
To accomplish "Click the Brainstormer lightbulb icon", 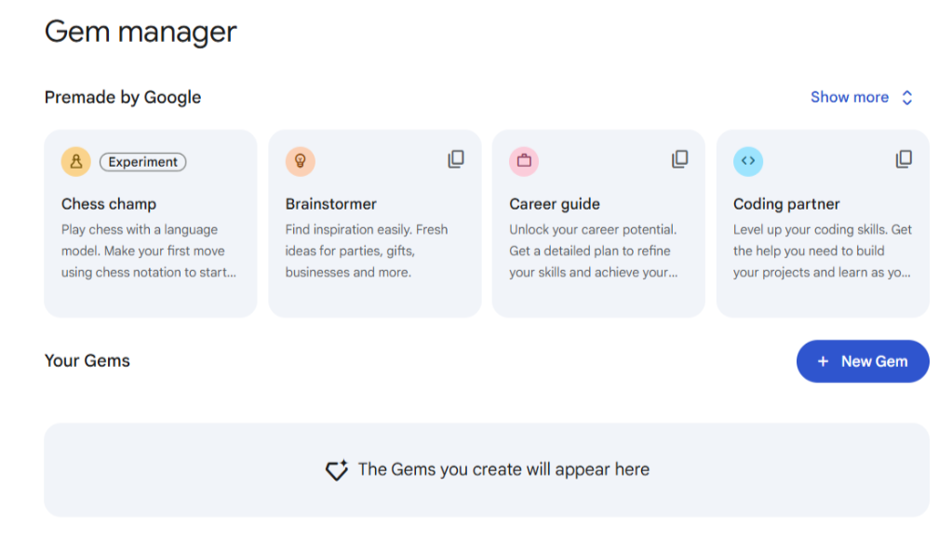I will pos(301,161).
